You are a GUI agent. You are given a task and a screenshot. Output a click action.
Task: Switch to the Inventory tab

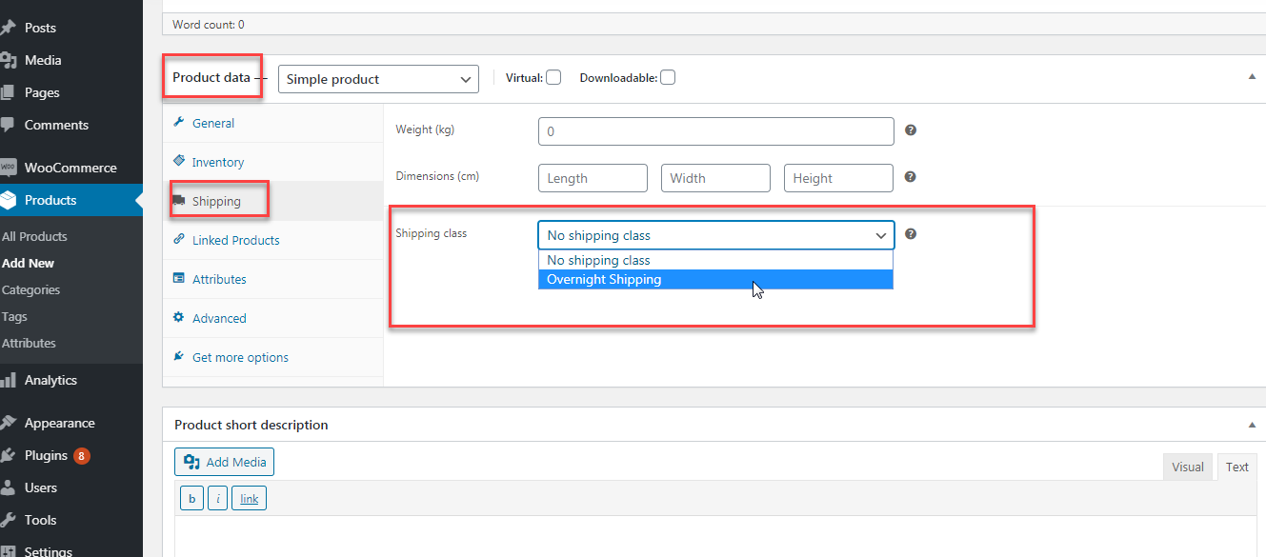pyautogui.click(x=218, y=163)
